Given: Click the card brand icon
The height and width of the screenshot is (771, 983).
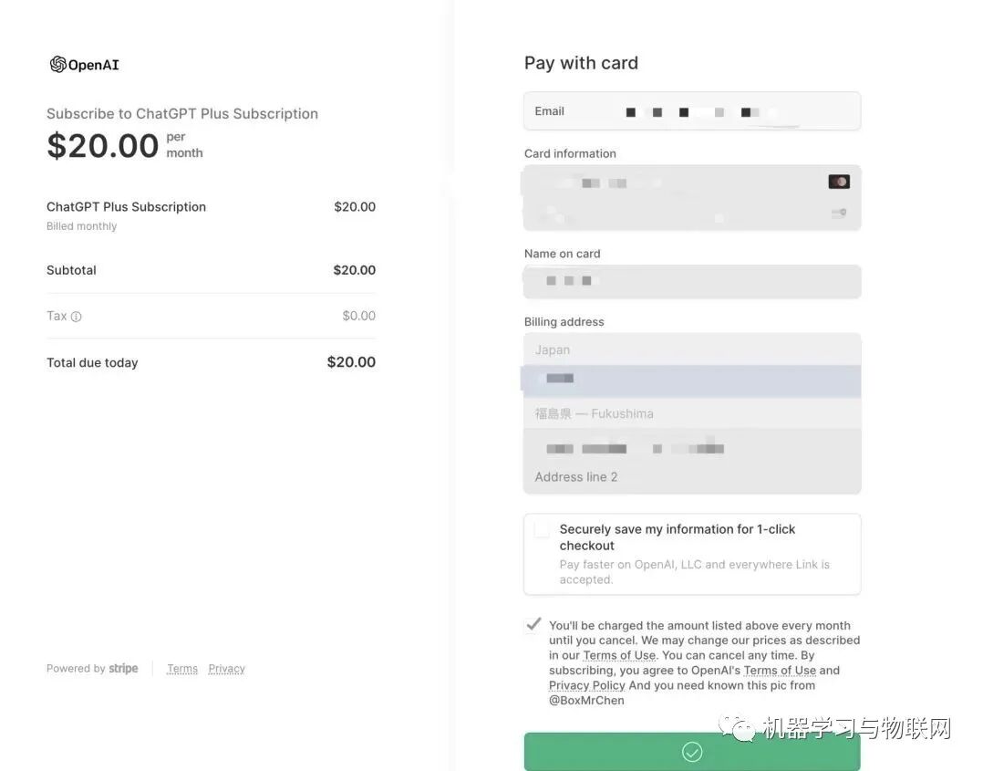Looking at the screenshot, I should pyautogui.click(x=838, y=182).
